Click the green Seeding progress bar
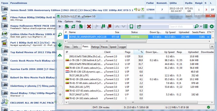 134,37
